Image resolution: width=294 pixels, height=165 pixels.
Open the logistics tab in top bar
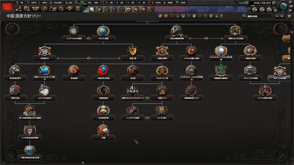[78, 9]
